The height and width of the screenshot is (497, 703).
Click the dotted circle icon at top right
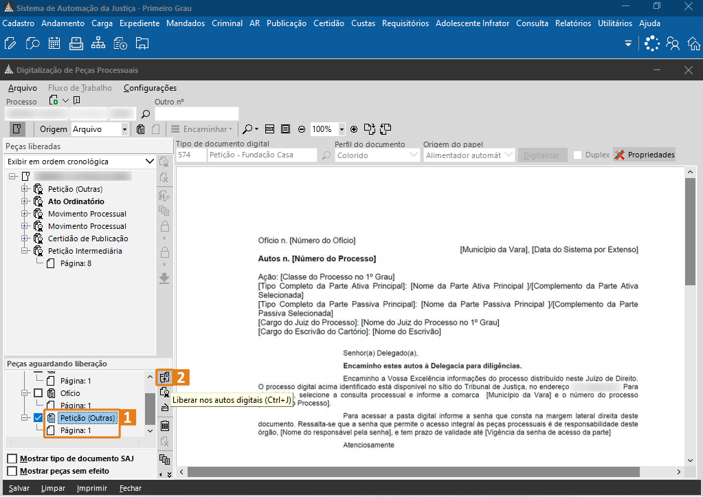click(652, 43)
